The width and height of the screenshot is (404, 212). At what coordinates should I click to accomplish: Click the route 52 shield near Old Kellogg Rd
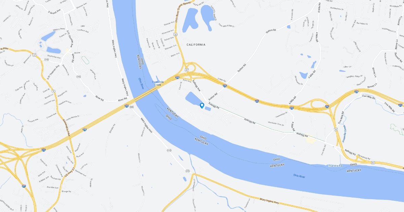click(x=373, y=163)
